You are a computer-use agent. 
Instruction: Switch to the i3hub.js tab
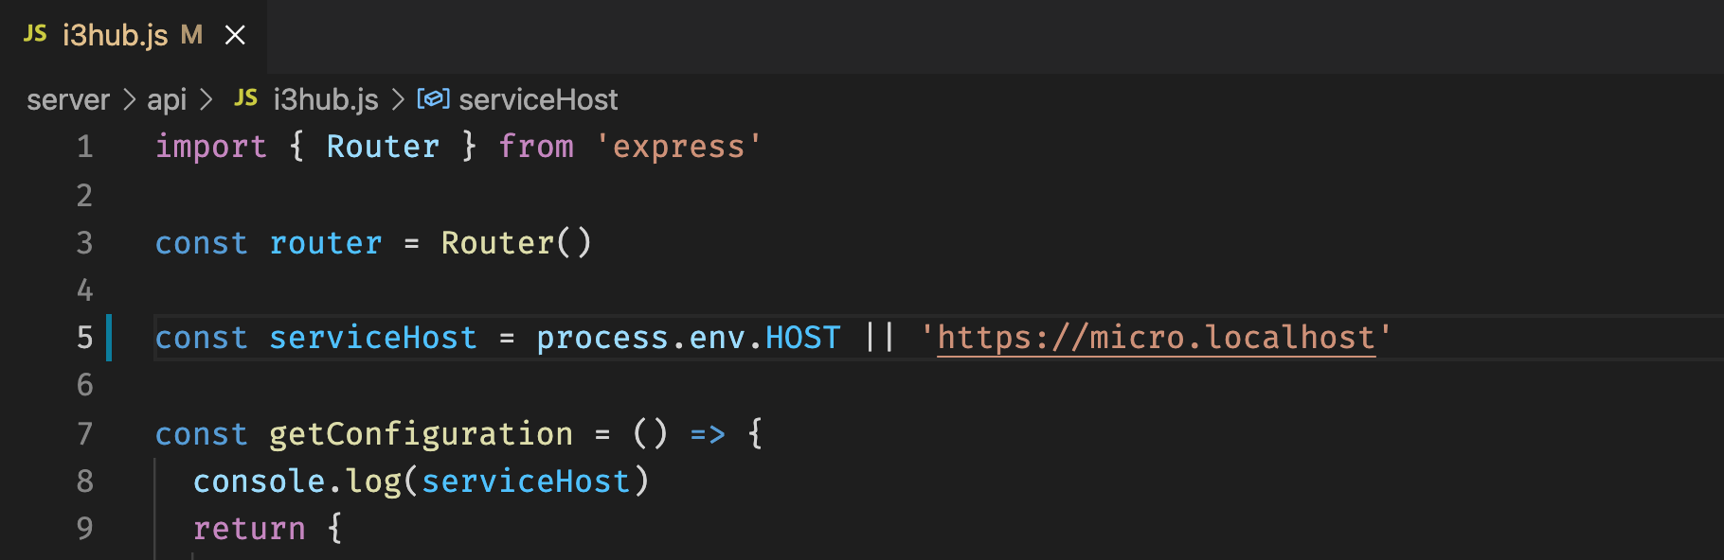pos(115,35)
